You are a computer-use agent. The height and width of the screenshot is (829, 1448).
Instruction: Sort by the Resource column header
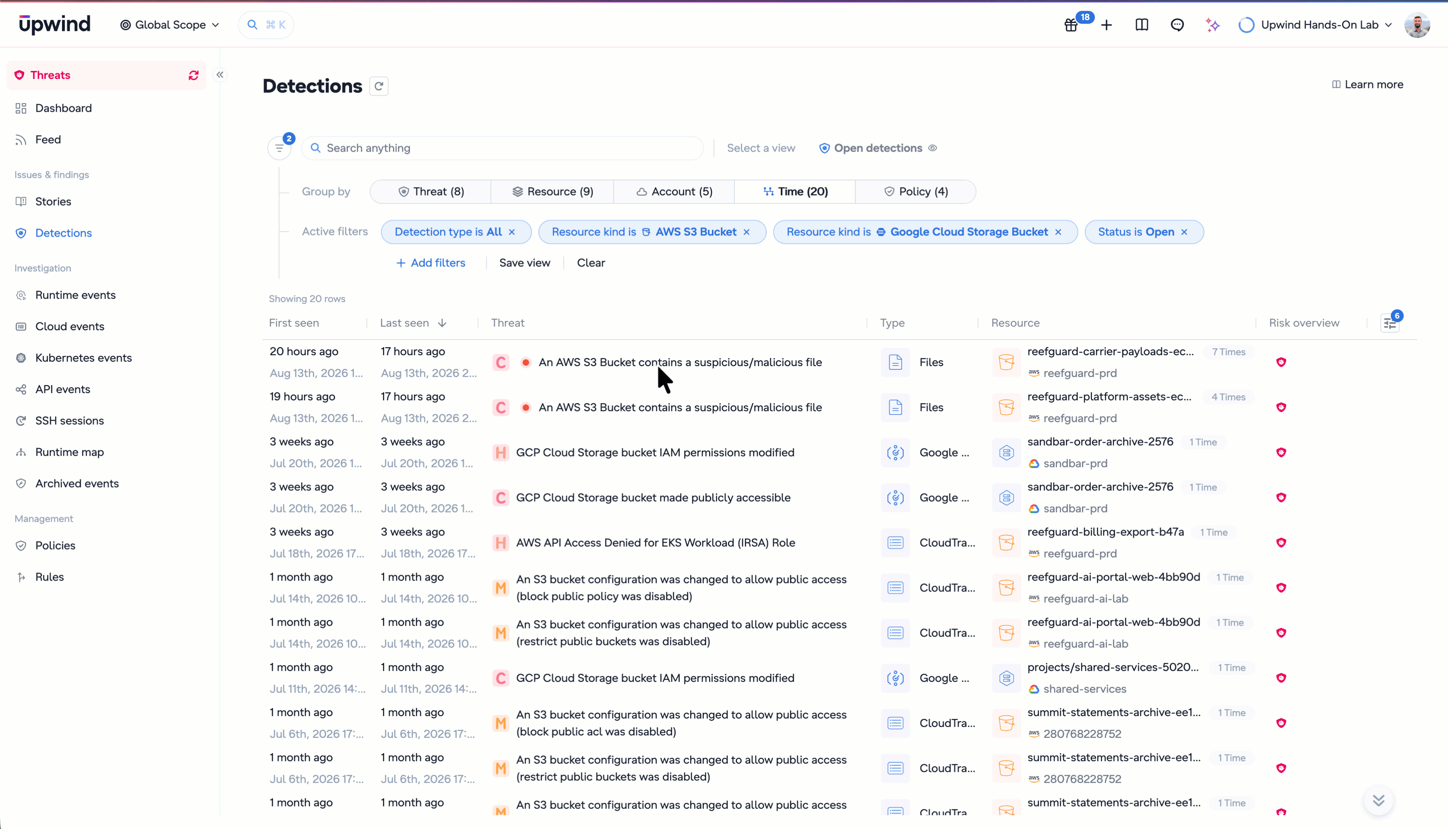coord(1015,323)
